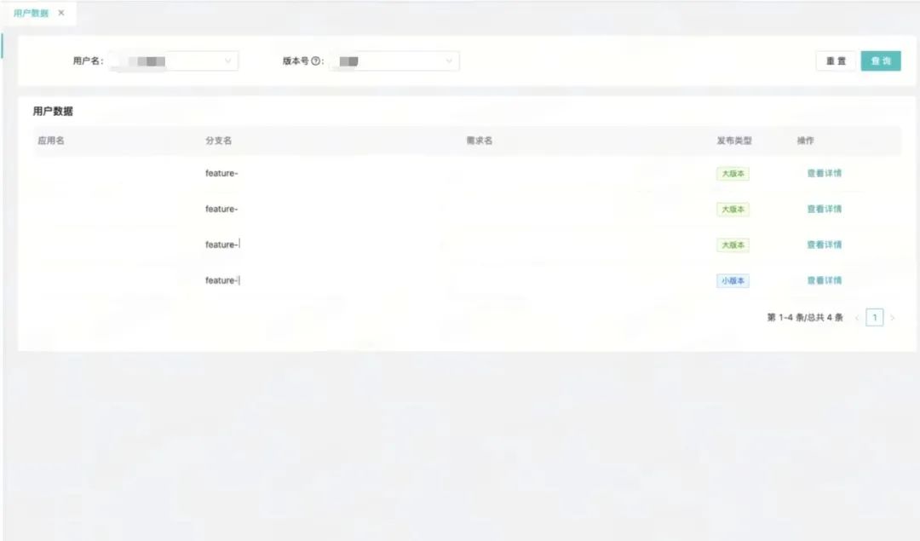Image resolution: width=920 pixels, height=541 pixels.
Task: Open 查看详情 in the third table row
Action: pyautogui.click(x=825, y=245)
